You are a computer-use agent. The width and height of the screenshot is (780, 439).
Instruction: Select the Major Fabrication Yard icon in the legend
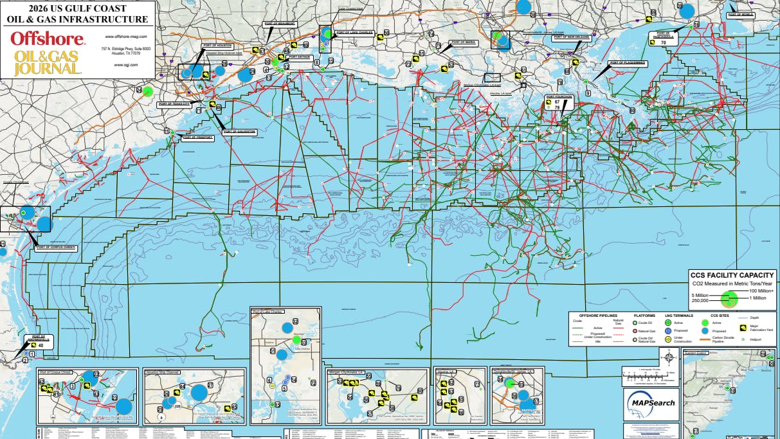point(743,328)
